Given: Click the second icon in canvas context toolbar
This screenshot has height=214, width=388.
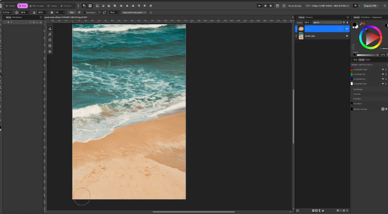Looking at the screenshot, I should point(50,34).
